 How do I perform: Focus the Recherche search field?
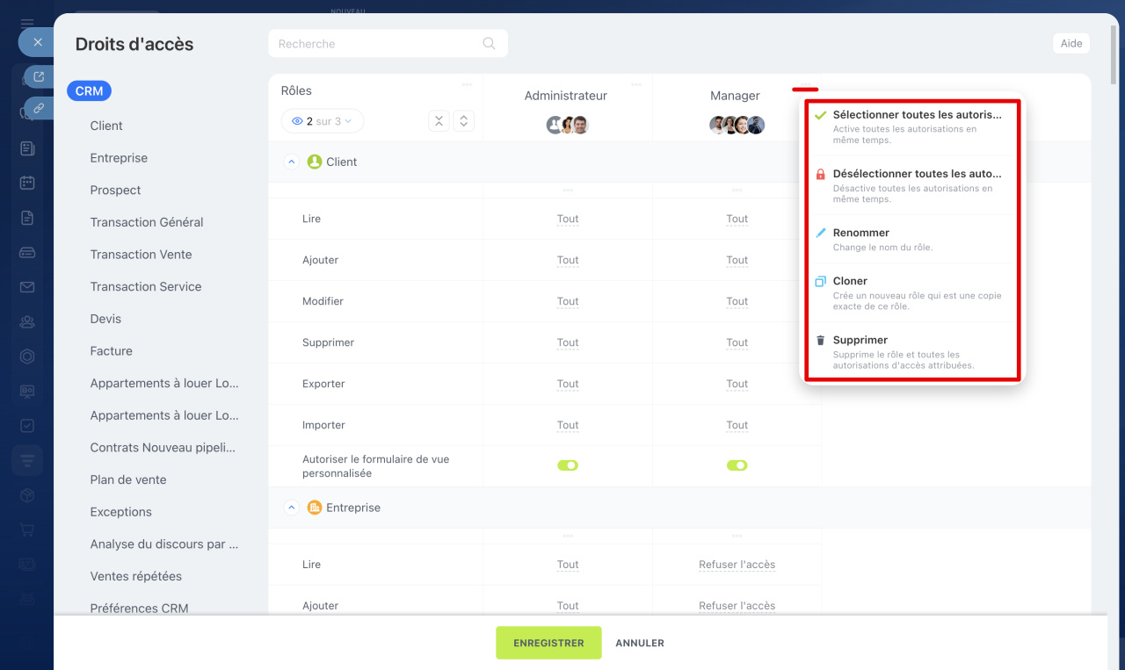pos(378,44)
